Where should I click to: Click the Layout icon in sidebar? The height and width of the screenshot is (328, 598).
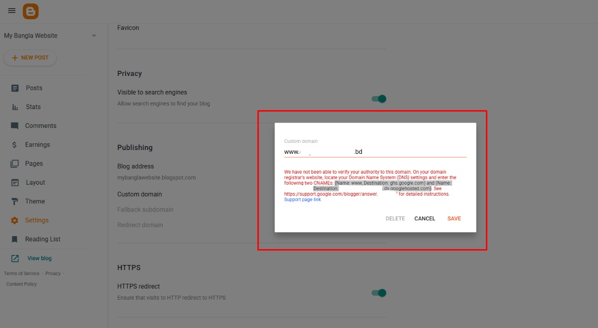click(x=15, y=183)
